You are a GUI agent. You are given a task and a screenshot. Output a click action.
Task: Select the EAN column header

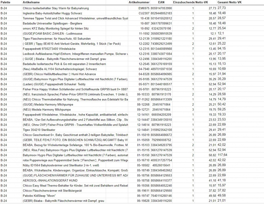click(x=161, y=2)
